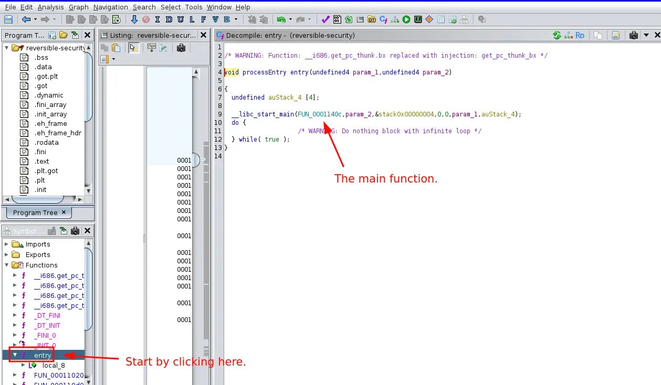Click FUN_0001140c in the decompiled code
This screenshot has width=661, height=385.
[x=320, y=114]
